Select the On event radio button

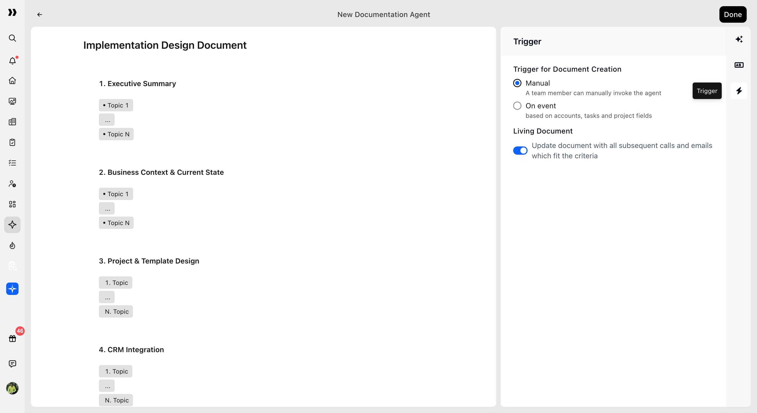[517, 106]
